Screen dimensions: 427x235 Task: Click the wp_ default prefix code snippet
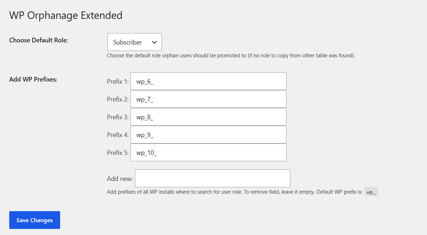click(371, 192)
